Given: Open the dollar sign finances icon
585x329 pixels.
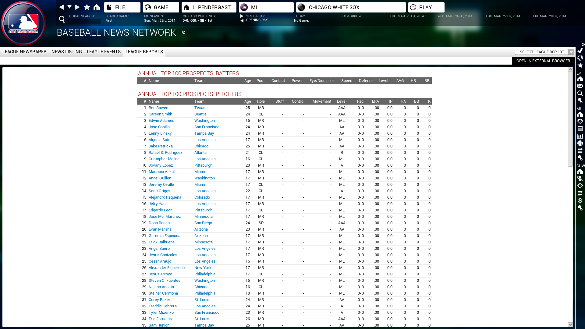Looking at the screenshot, I should (580, 200).
